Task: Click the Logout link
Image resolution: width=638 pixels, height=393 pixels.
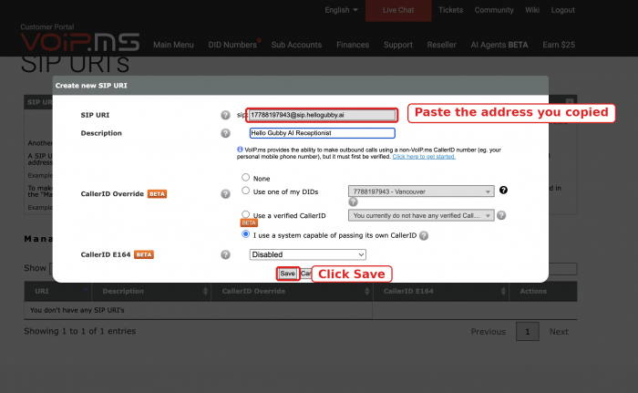Action: tap(562, 10)
